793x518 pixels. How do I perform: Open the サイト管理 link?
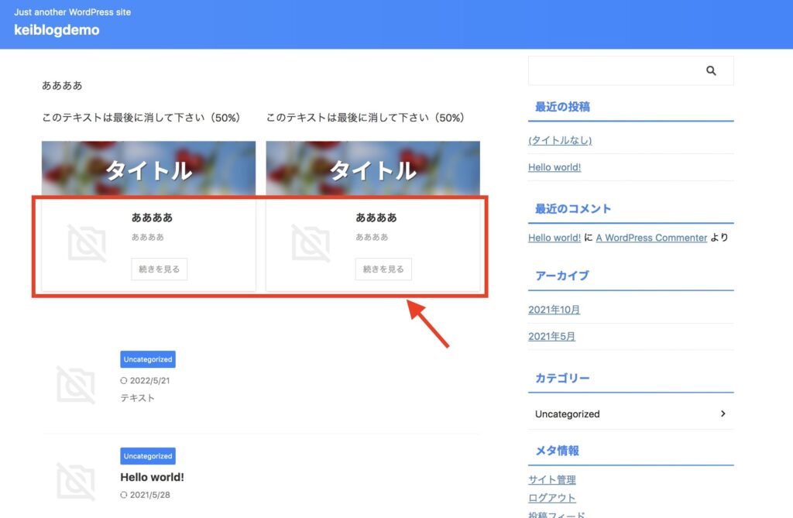552,479
